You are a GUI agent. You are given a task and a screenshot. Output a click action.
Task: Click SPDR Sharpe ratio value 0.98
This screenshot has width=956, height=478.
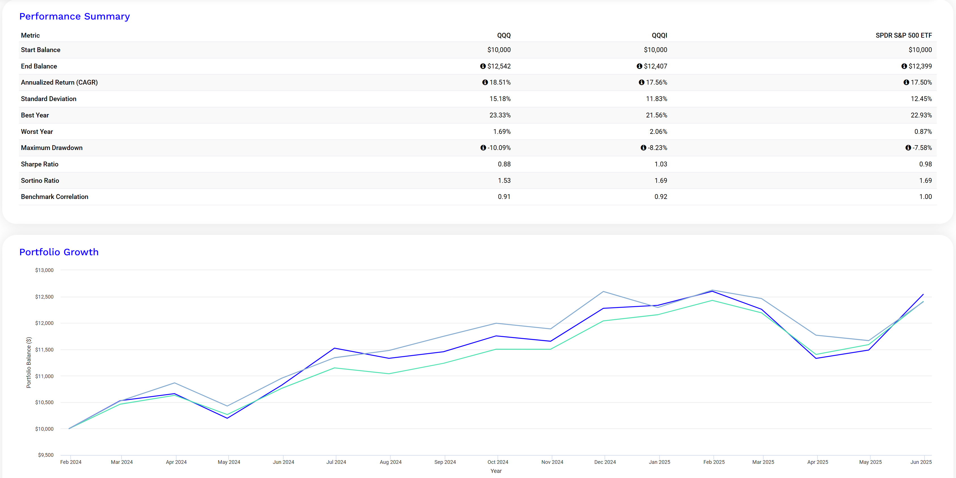pyautogui.click(x=926, y=164)
